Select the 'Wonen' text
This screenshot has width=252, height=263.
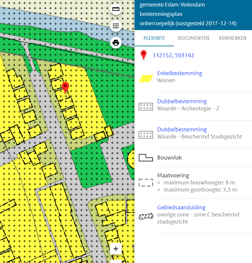coord(166,80)
